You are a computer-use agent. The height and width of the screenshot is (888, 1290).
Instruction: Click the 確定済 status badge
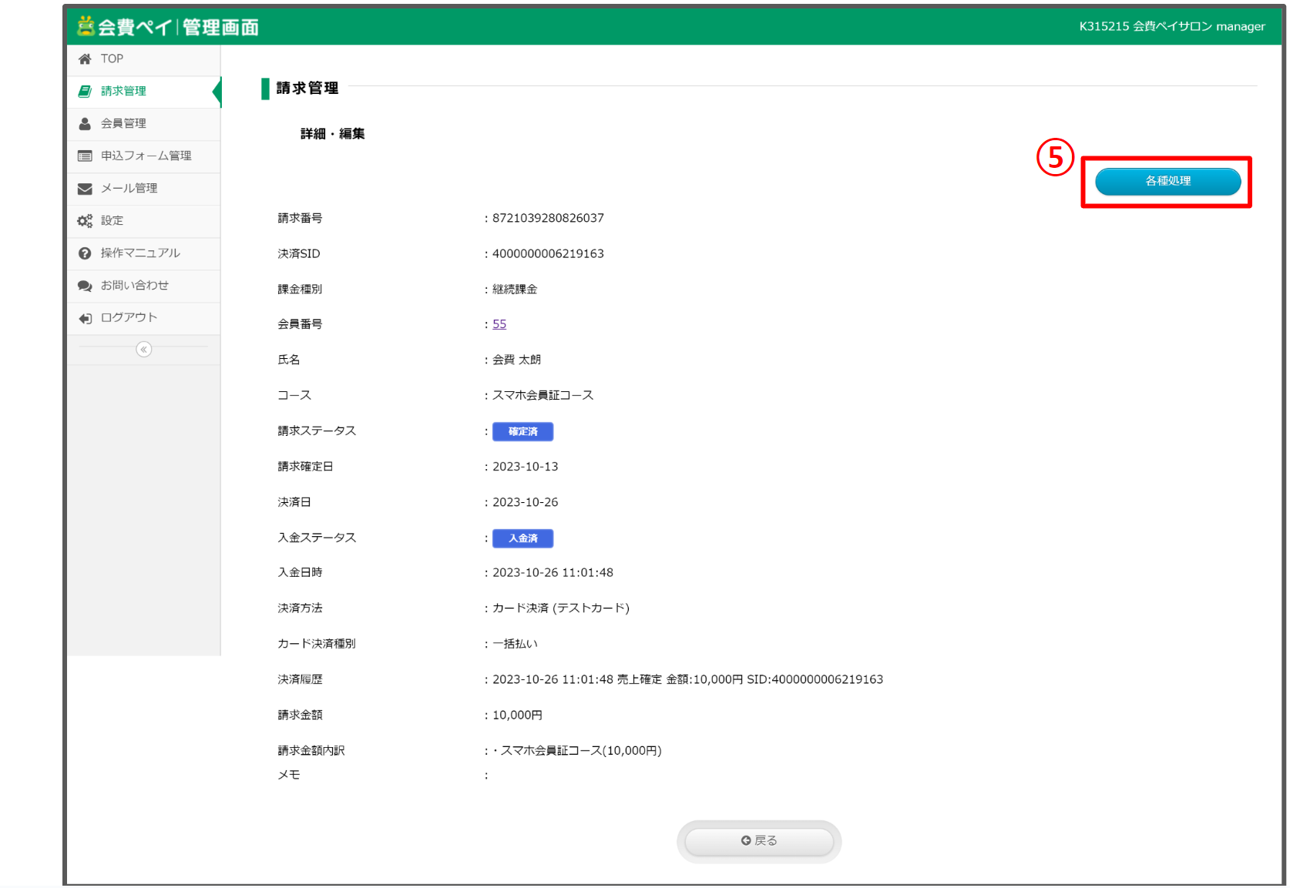click(522, 432)
